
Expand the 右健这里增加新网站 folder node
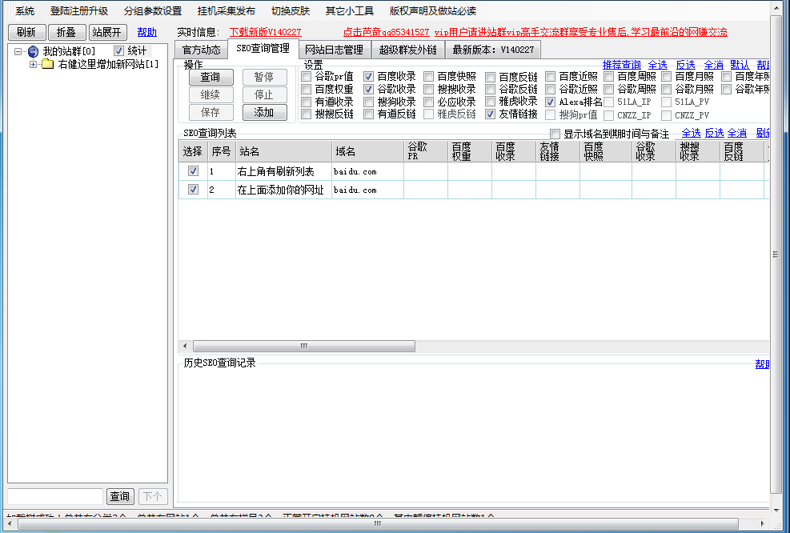(x=34, y=64)
